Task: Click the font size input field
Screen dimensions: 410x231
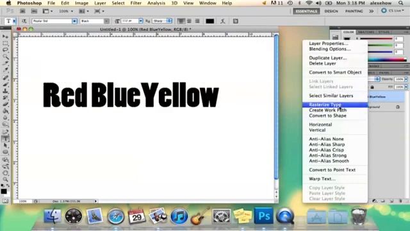Action: pyautogui.click(x=129, y=21)
